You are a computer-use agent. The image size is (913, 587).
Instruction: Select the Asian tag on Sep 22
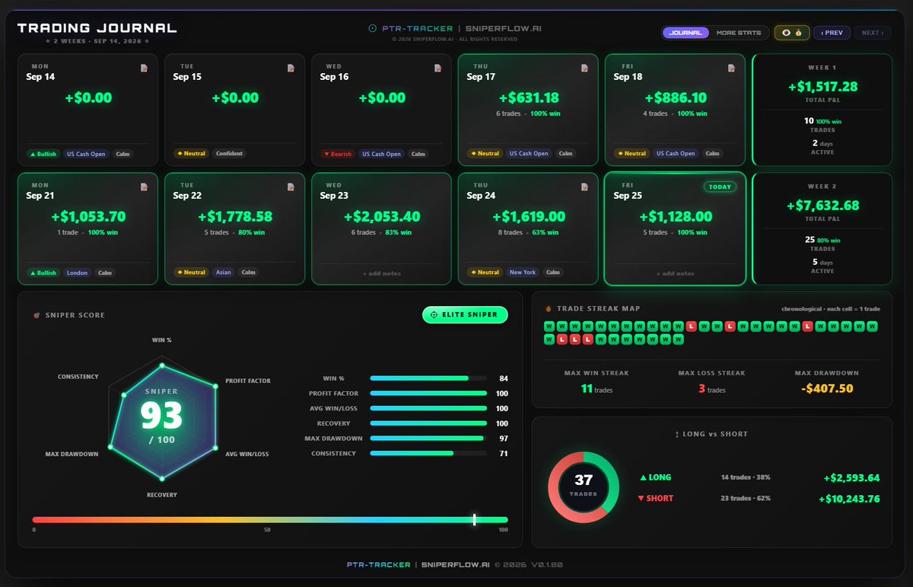tap(223, 273)
